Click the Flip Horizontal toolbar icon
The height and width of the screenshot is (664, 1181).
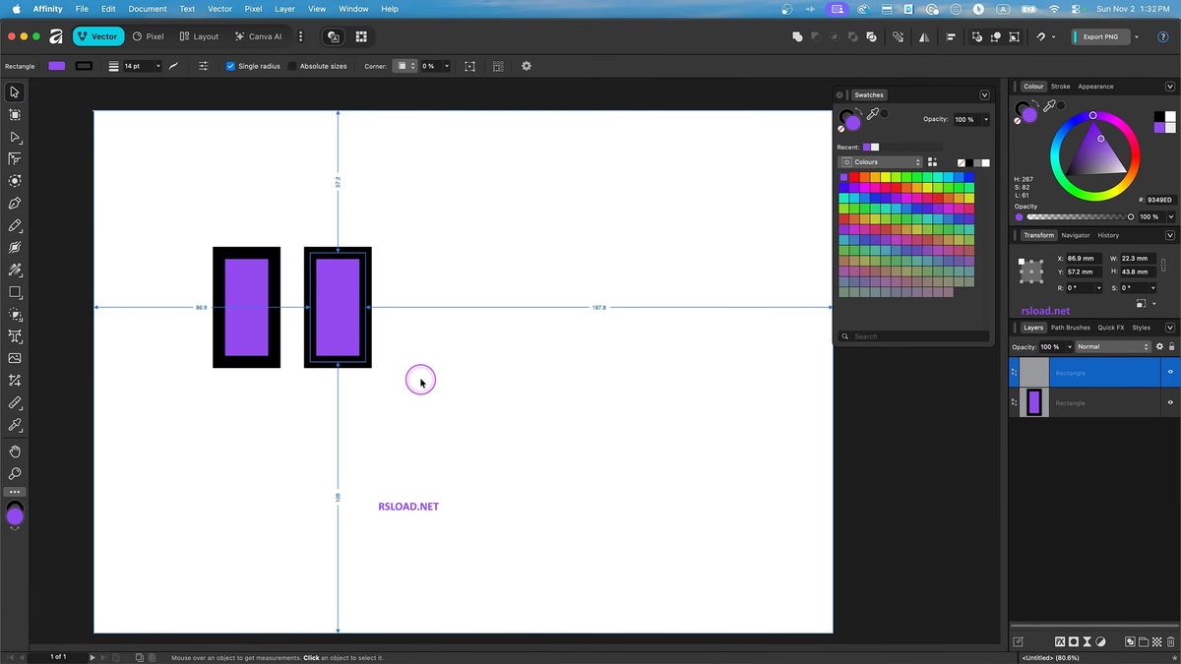[x=923, y=36]
